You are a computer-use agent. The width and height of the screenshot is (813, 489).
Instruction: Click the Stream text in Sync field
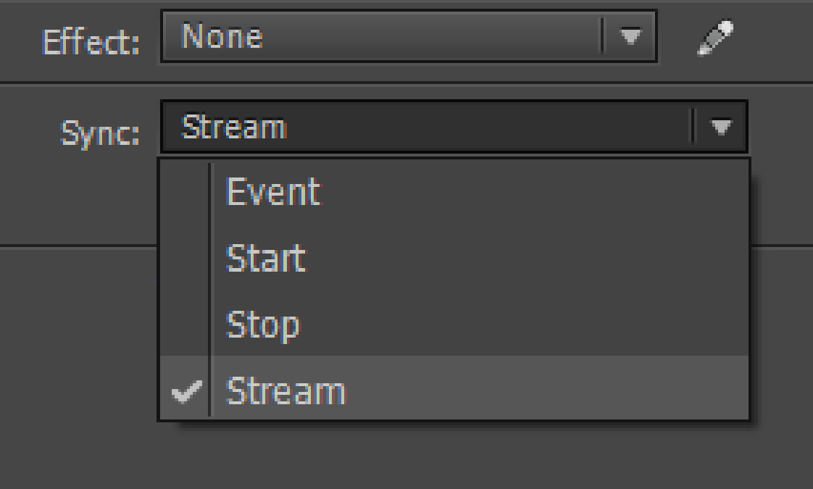click(x=233, y=128)
